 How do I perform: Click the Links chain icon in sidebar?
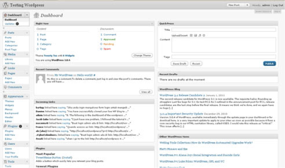click(5, 68)
